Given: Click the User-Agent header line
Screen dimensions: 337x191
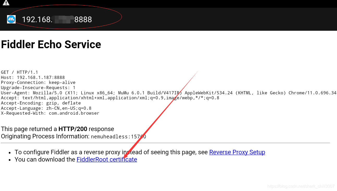Looking at the screenshot, I should click(169, 93).
